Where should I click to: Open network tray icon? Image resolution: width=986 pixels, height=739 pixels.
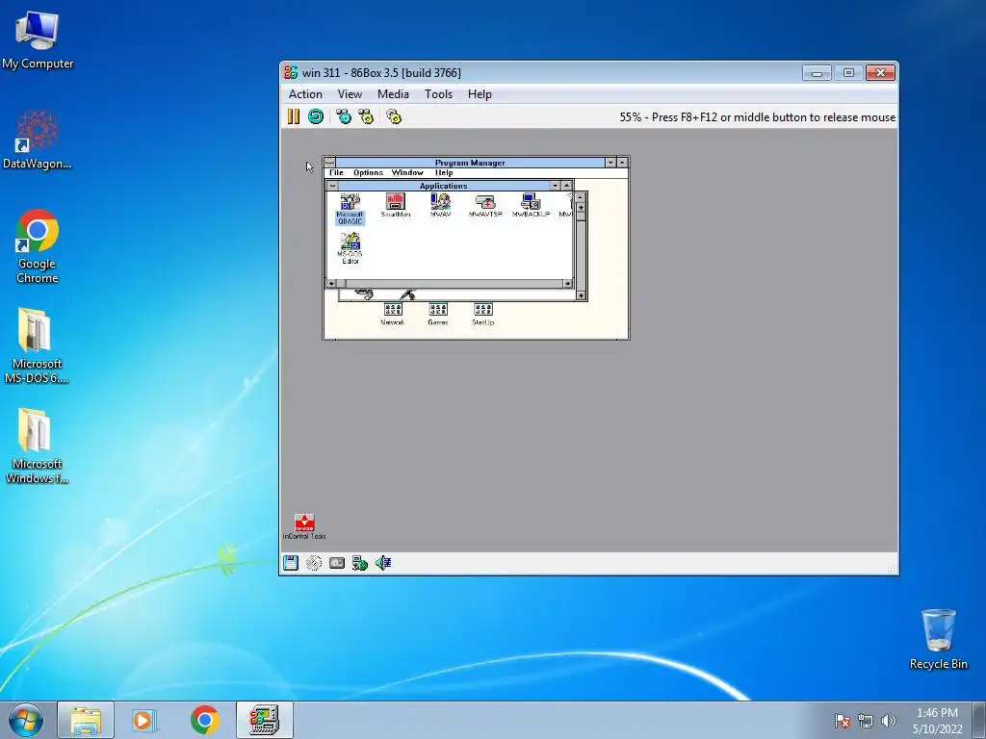866,721
